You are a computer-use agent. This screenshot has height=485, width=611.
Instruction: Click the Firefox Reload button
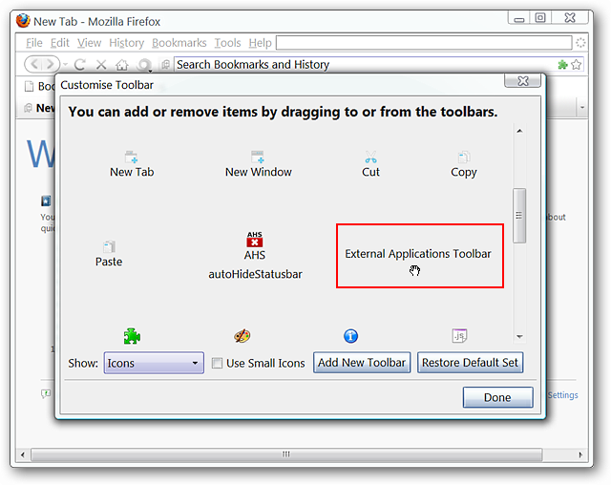click(x=80, y=64)
